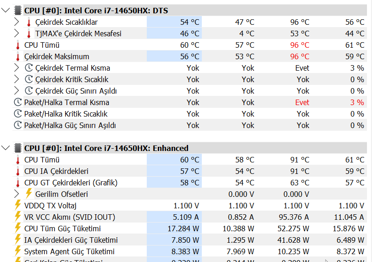Click the 17.284 W current power value

[x=183, y=229]
